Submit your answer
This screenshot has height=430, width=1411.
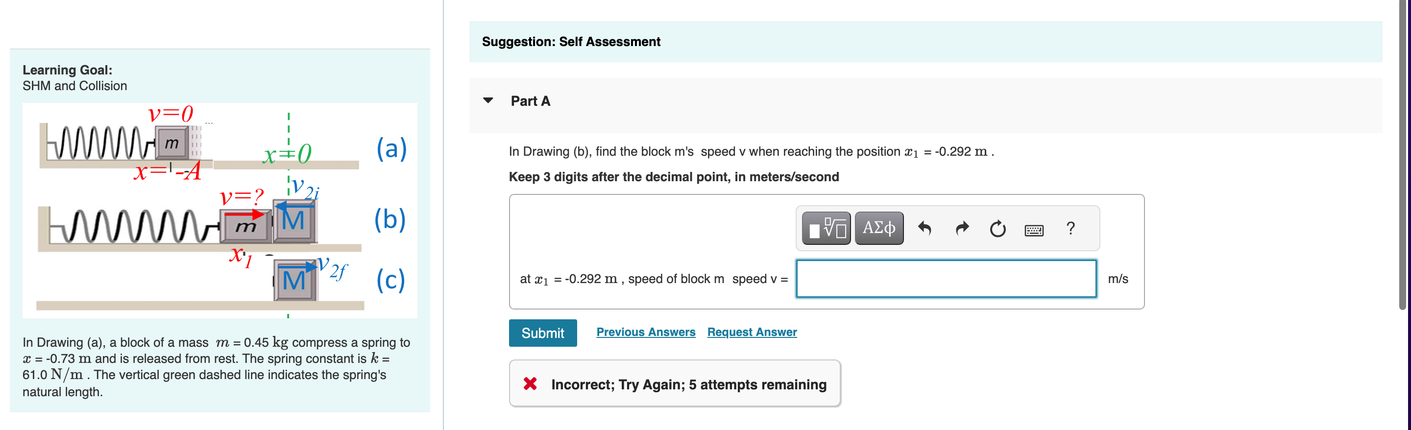tap(542, 333)
